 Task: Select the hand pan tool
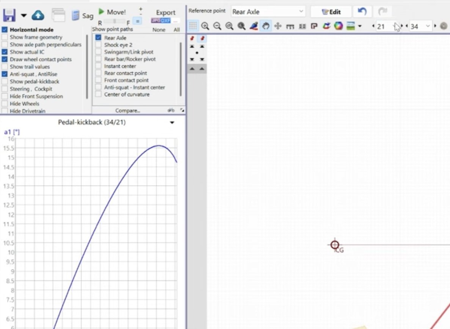(266, 26)
